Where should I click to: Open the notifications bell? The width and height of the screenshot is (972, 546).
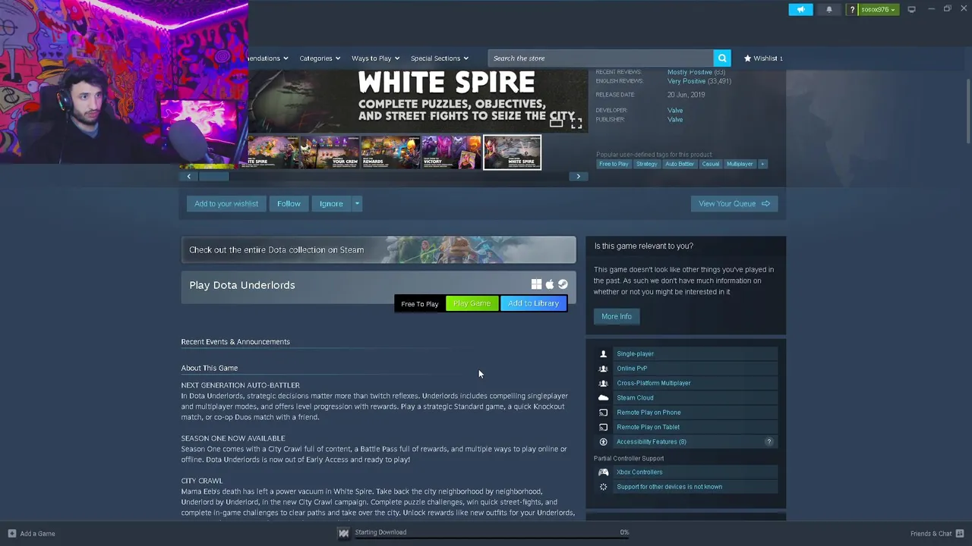pyautogui.click(x=829, y=9)
